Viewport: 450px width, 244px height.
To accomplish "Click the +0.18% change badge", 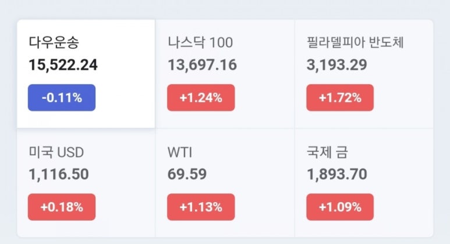I will [x=62, y=207].
